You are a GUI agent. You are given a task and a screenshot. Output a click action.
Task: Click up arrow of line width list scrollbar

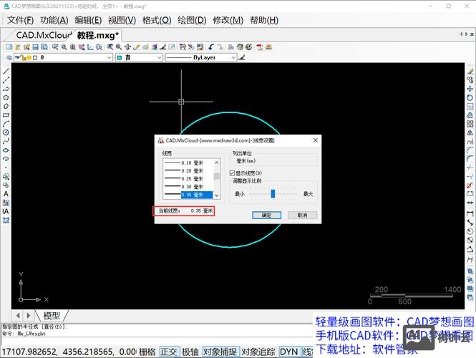click(217, 163)
